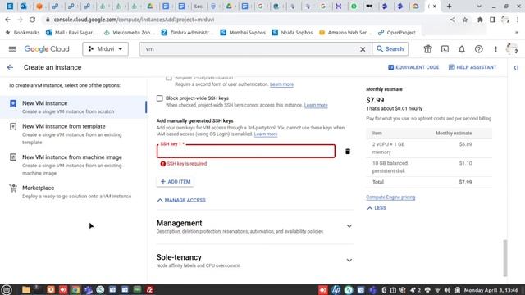This screenshot has height=295, width=525.
Task: Open the free trial gift icon
Action: (428, 49)
